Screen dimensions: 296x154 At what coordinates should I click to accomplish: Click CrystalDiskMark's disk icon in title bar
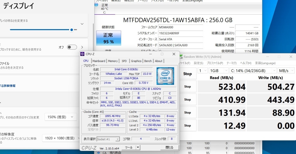[180, 57]
